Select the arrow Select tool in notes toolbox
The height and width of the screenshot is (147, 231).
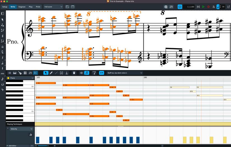pyautogui.click(x=3, y=20)
